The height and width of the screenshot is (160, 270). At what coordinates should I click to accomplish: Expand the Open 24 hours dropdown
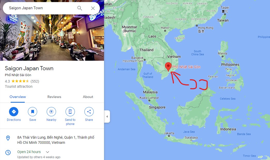tap(47, 152)
